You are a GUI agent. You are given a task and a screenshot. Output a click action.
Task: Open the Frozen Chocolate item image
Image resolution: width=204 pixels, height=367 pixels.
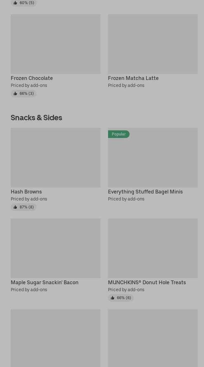tap(55, 44)
